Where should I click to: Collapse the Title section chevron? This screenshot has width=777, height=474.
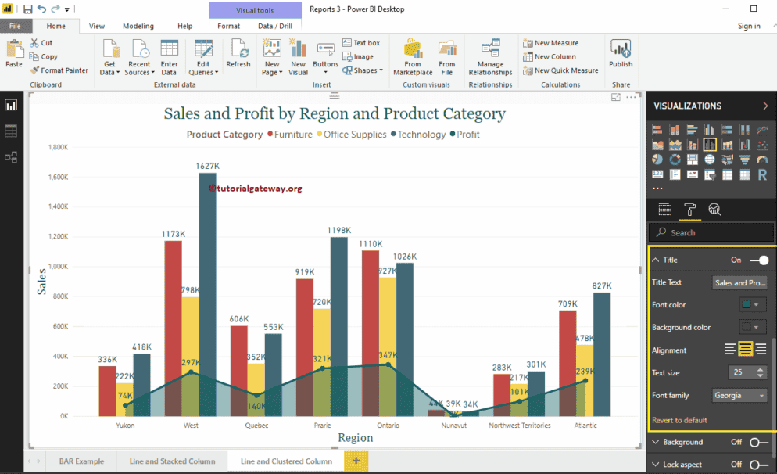pyautogui.click(x=656, y=260)
